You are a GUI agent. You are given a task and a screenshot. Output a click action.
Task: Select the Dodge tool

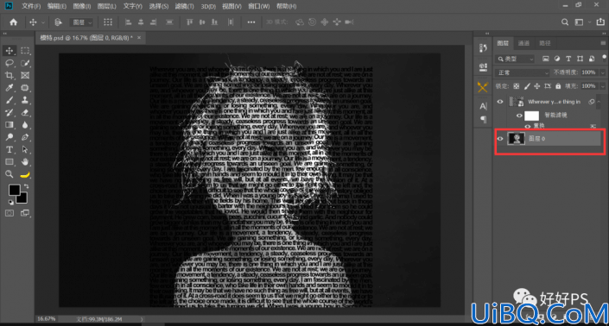point(10,137)
